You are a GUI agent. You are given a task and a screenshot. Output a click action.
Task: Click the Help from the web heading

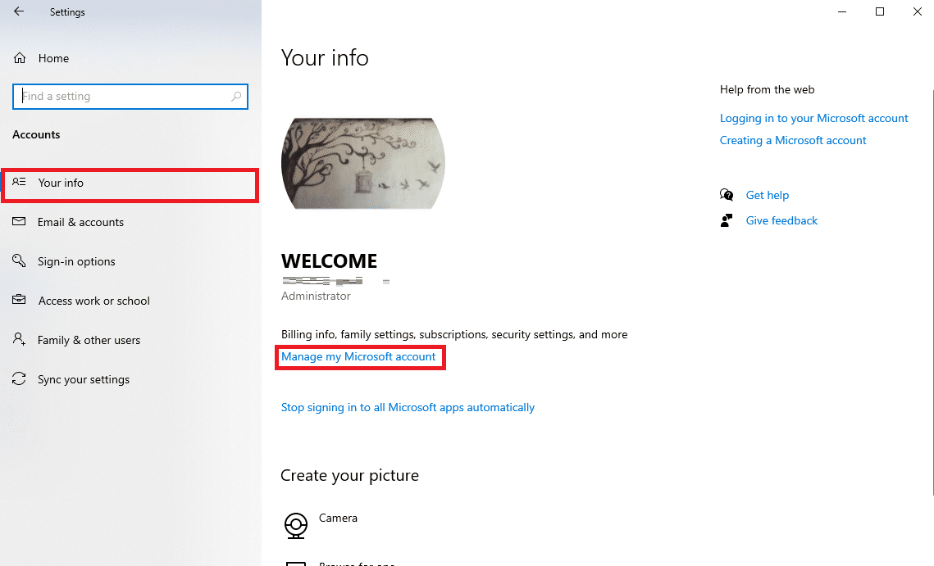tap(767, 89)
